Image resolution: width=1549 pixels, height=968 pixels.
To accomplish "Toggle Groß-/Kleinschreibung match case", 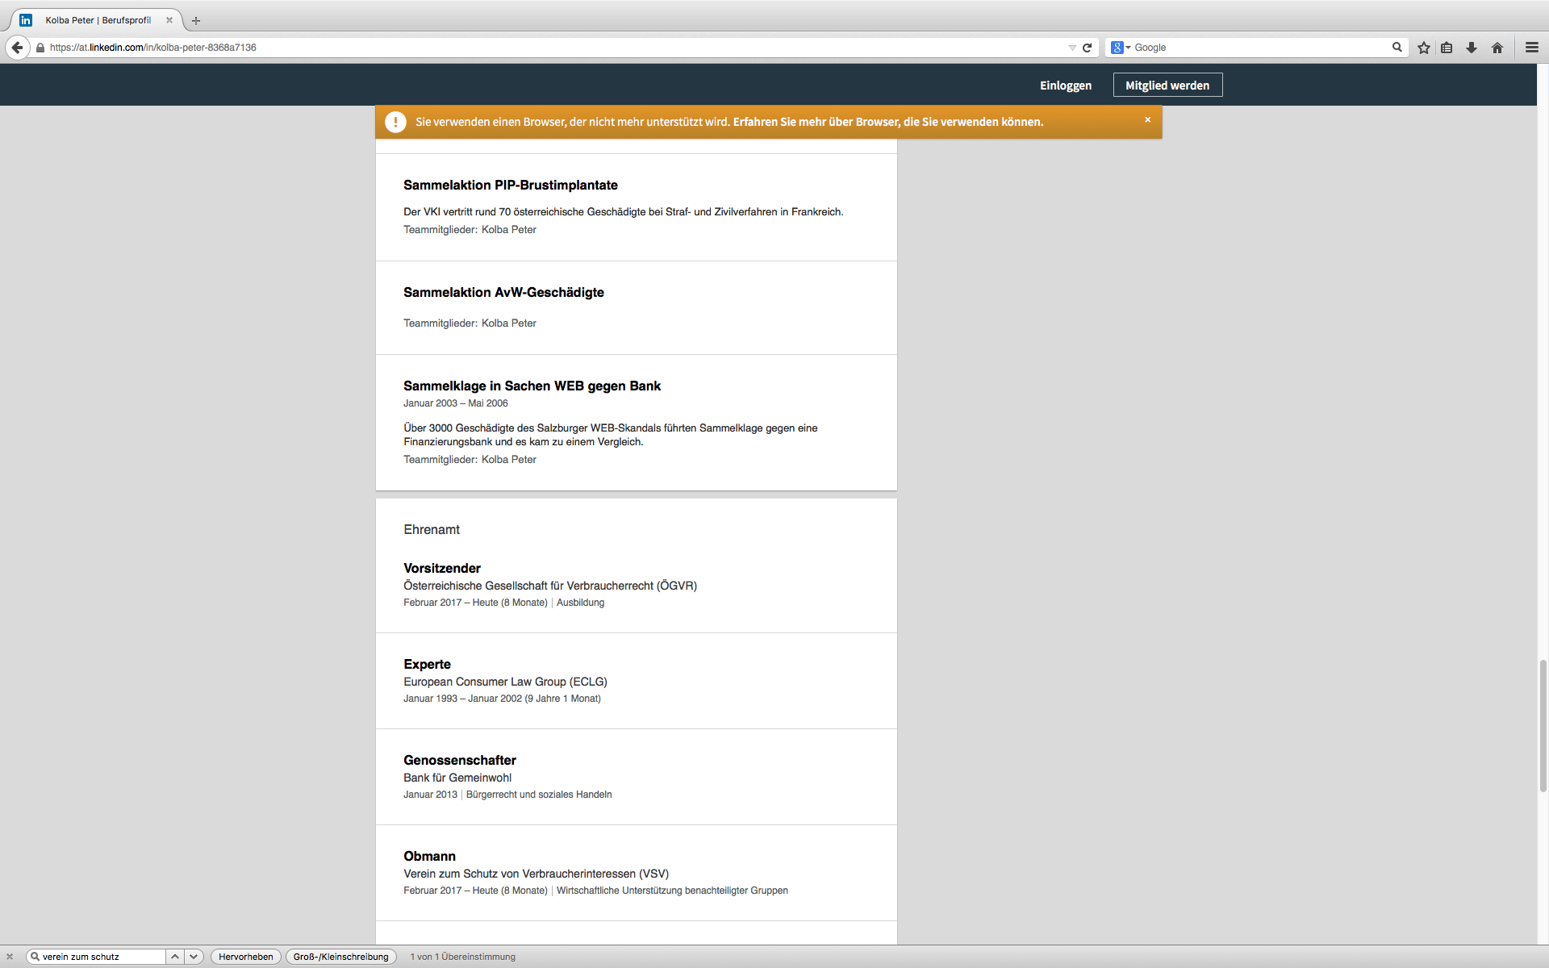I will [x=340, y=957].
